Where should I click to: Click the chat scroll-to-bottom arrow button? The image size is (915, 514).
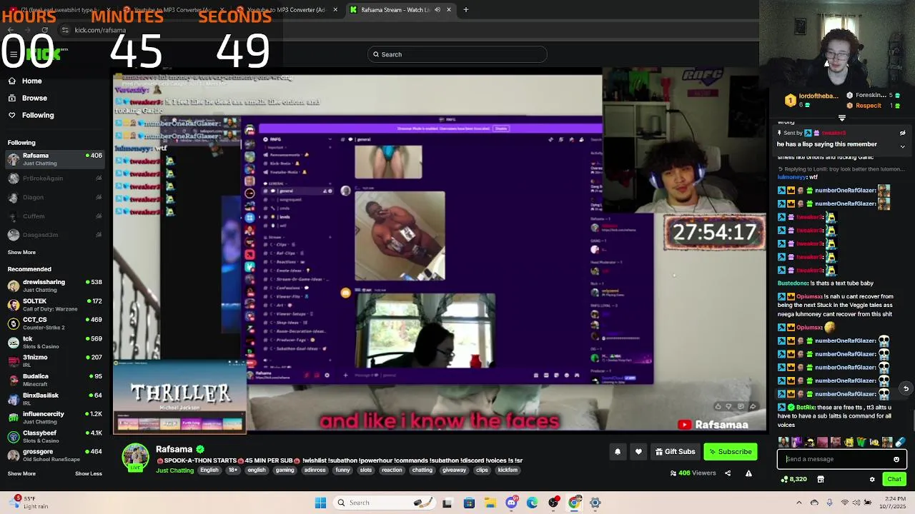[x=906, y=389]
